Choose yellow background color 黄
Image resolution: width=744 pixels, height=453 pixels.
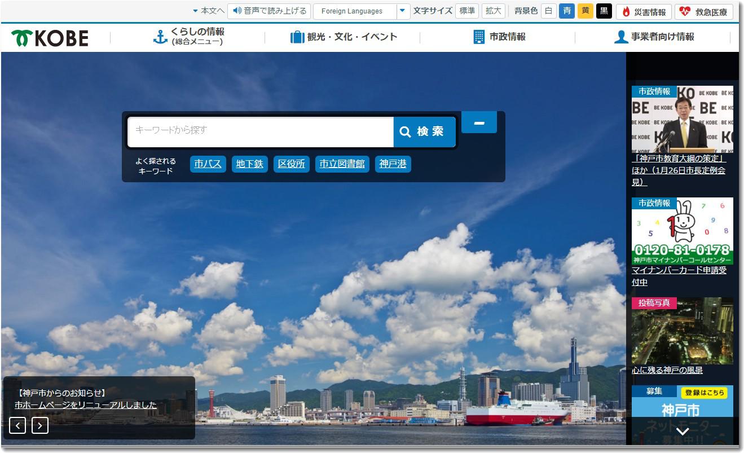tap(585, 11)
